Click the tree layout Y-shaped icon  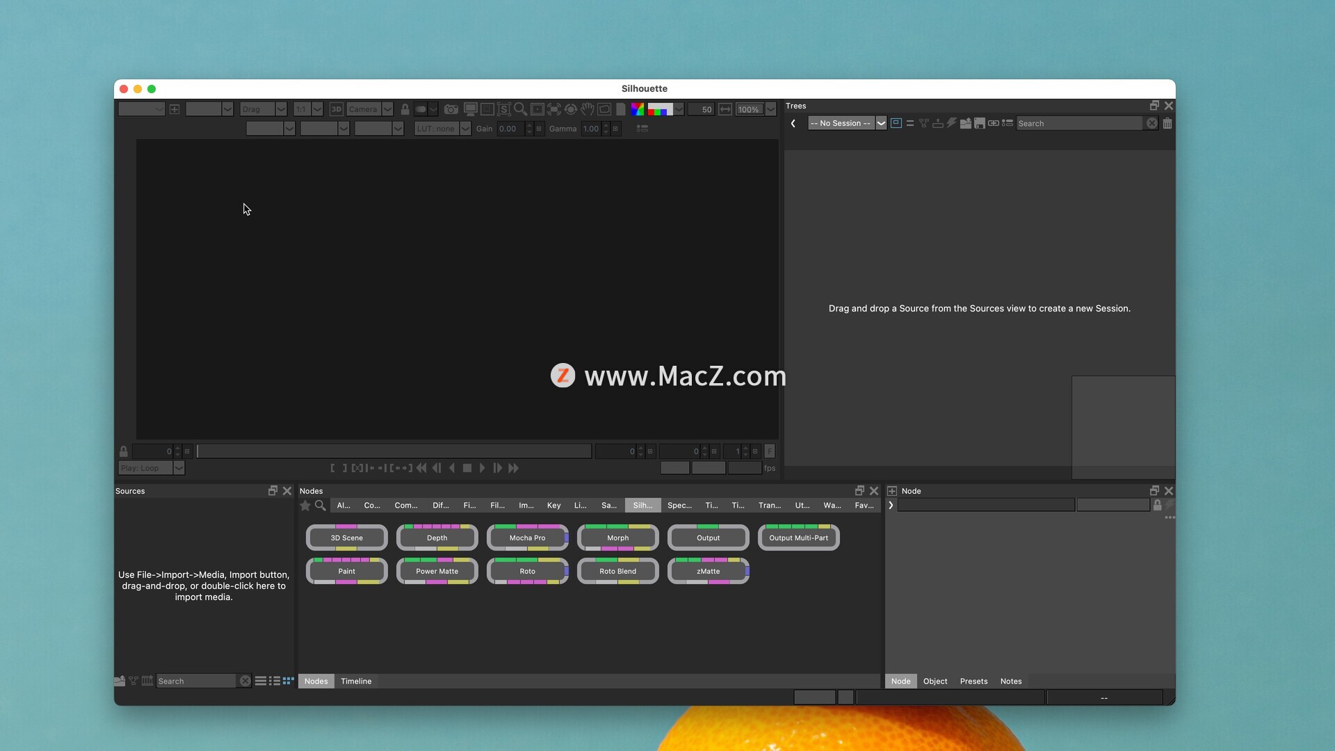923,123
